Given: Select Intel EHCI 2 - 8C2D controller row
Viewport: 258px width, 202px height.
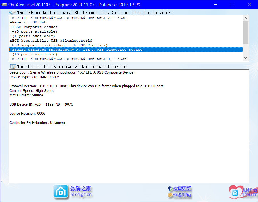Looking at the screenshot, I should pyautogui.click(x=126, y=18).
